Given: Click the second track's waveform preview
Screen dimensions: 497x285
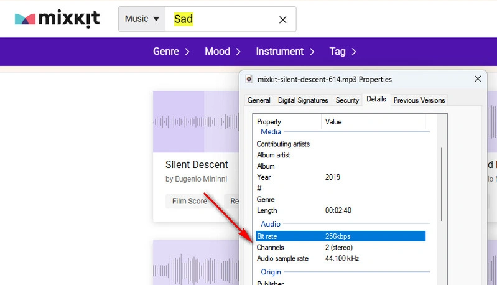Looking at the screenshot, I should coord(196,263).
